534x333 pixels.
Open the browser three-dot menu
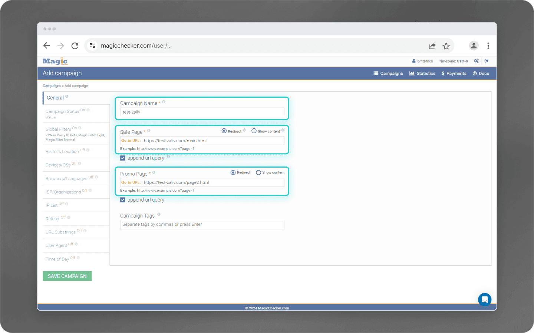tap(488, 46)
